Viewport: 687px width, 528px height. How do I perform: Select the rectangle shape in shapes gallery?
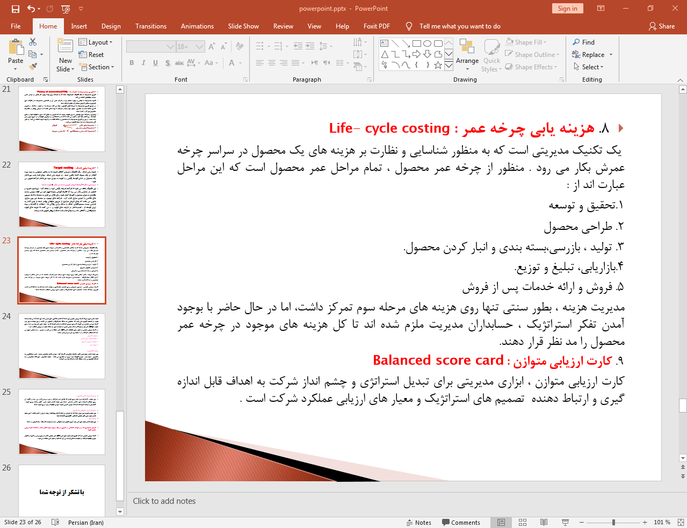pos(417,44)
